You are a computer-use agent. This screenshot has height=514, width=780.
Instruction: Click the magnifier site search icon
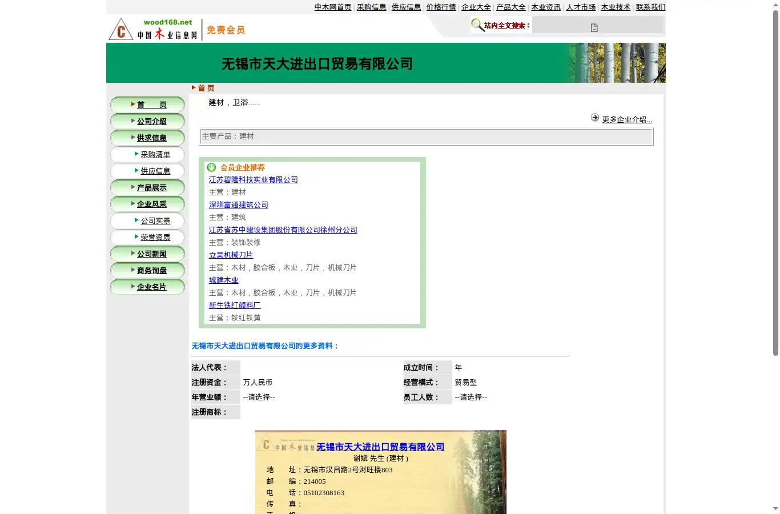(477, 25)
